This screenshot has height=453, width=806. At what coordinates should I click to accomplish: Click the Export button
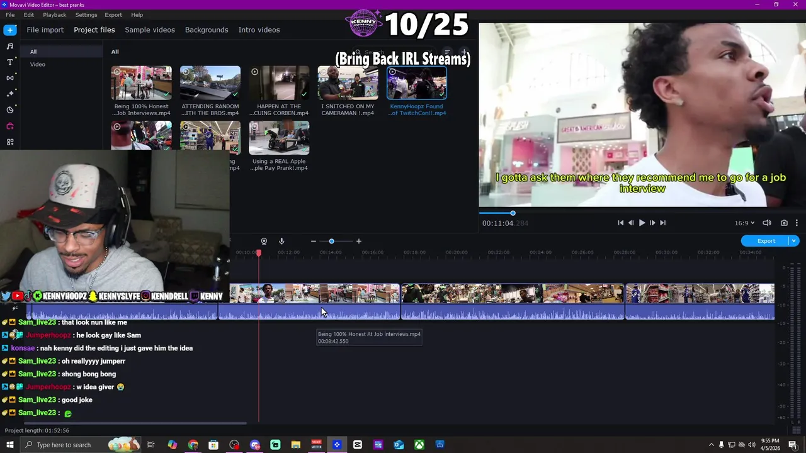pos(766,241)
